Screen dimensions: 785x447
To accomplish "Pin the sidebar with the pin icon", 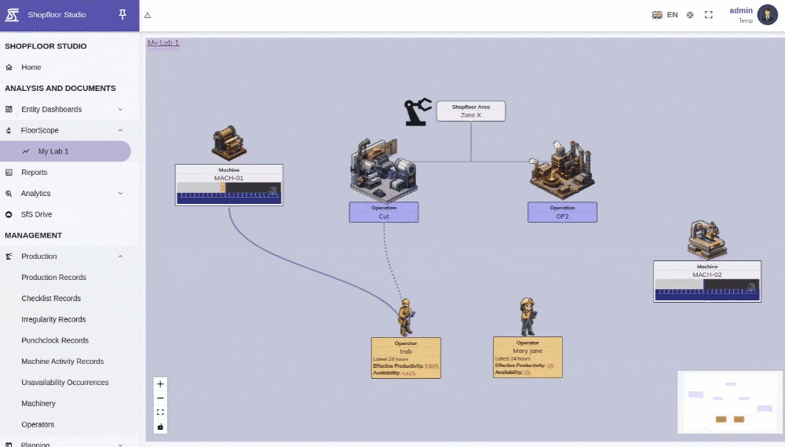I will pos(122,15).
